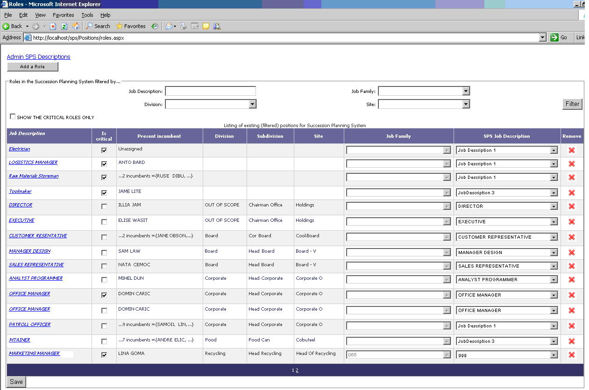Delete the PAYROLL OFFICER row
The width and height of the screenshot is (589, 390).
tap(572, 326)
